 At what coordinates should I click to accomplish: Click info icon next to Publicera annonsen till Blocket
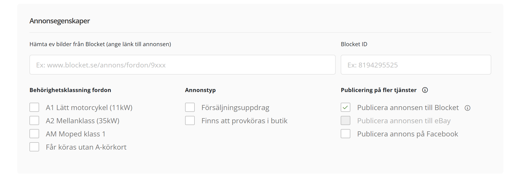pyautogui.click(x=467, y=108)
